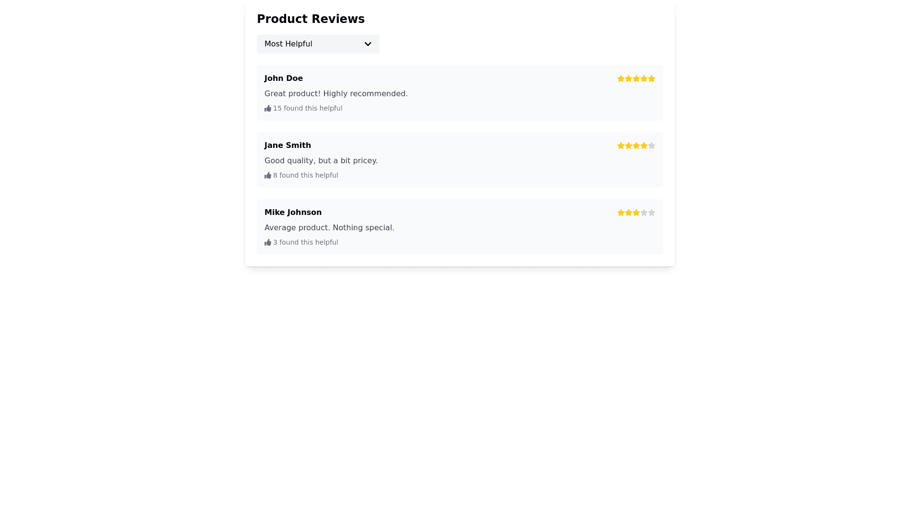This screenshot has height=517, width=920.
Task: Click the fourth grey star on Mike Johnson's rating
Action: click(x=644, y=213)
